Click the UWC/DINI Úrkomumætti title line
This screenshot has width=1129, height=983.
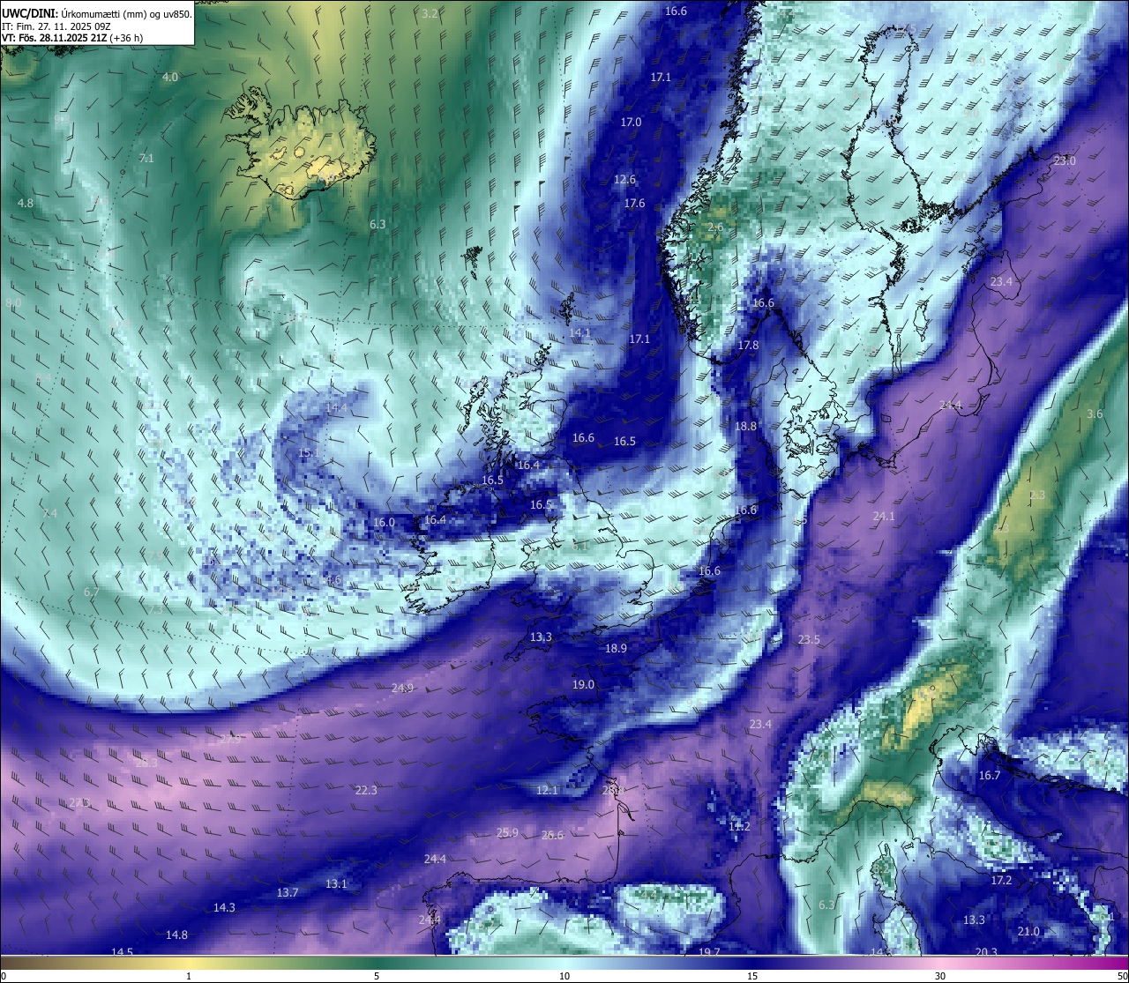click(x=97, y=14)
